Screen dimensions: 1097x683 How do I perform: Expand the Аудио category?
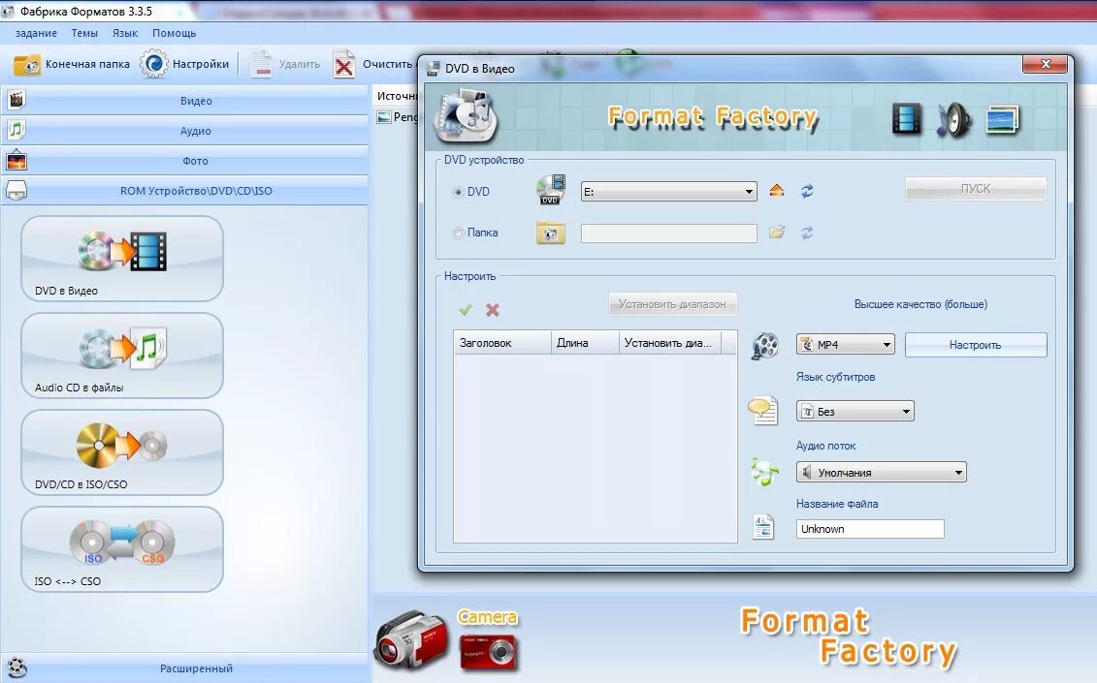tap(184, 131)
